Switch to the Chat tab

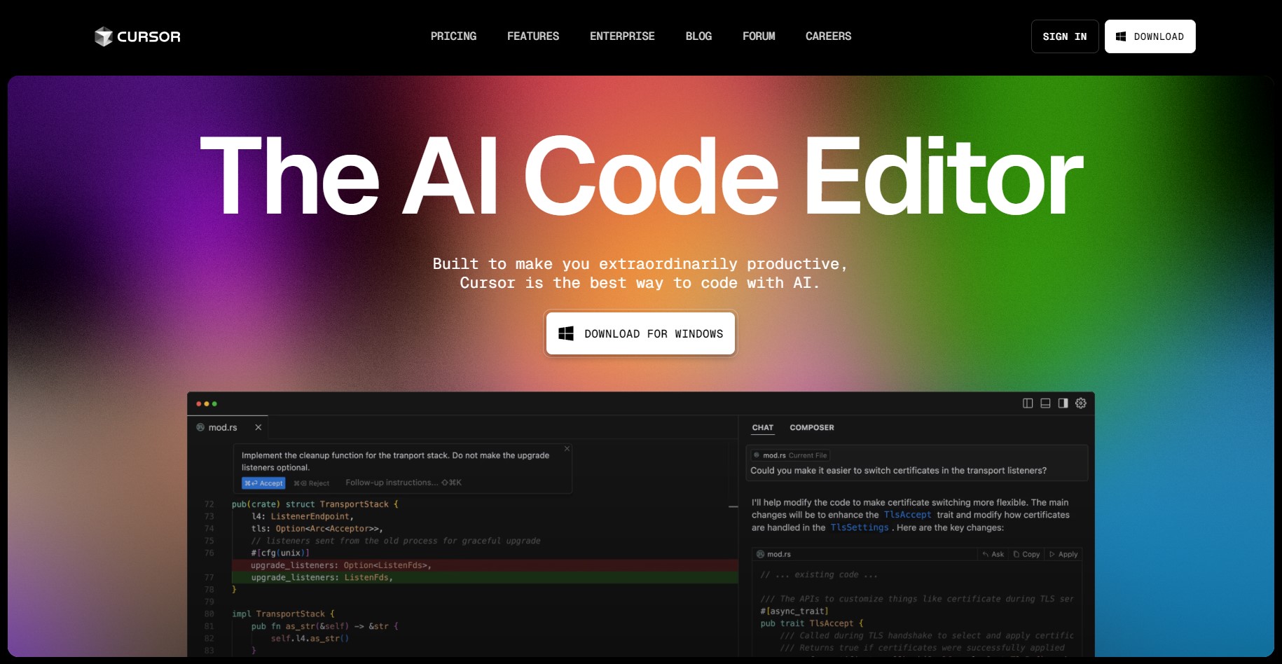click(763, 427)
